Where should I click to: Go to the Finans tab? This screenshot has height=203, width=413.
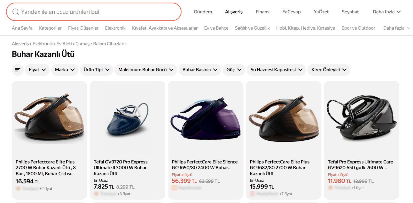tap(262, 12)
